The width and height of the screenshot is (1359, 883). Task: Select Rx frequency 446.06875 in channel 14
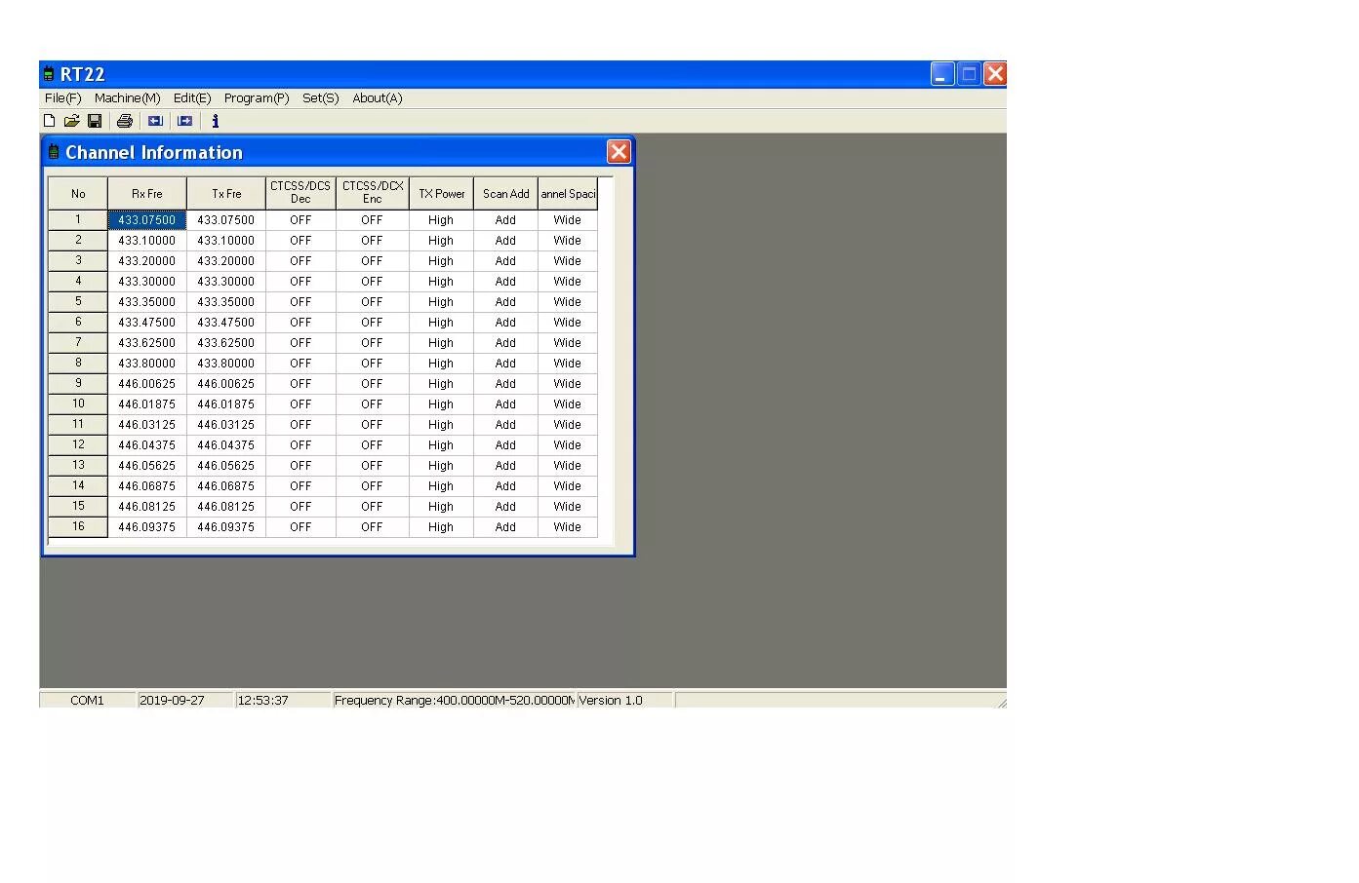(x=147, y=486)
